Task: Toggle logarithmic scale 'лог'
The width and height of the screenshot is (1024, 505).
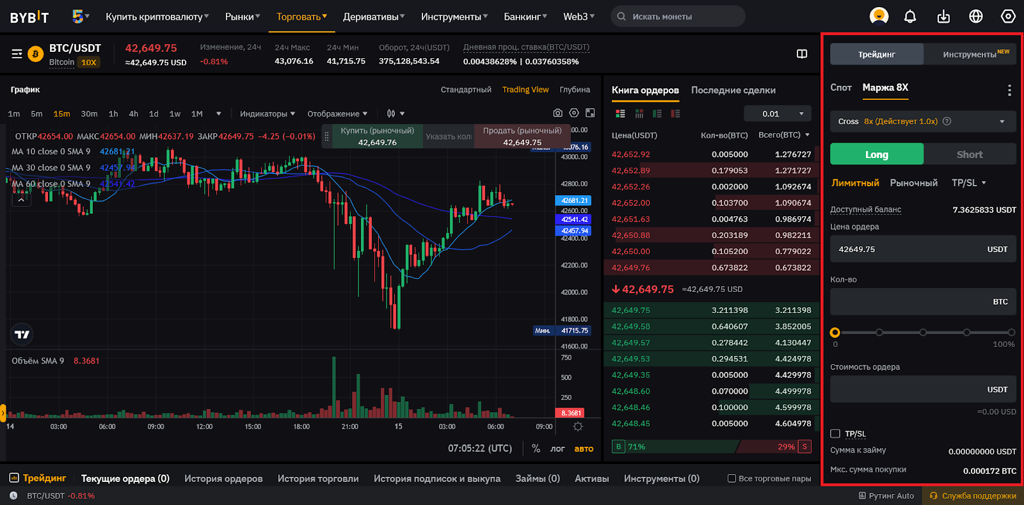Action: click(557, 449)
